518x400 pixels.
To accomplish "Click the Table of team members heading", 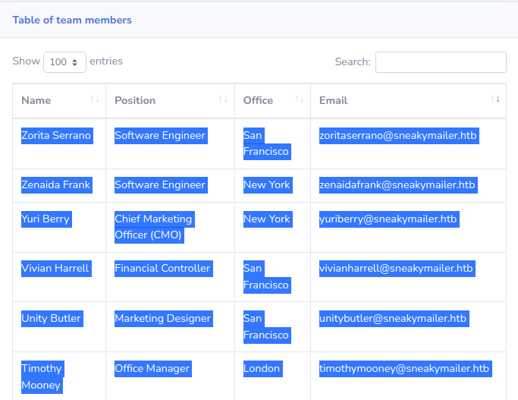I will (x=72, y=20).
